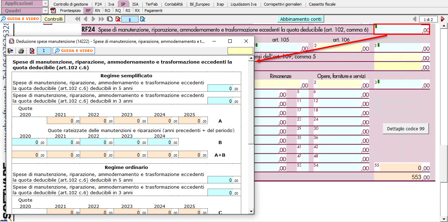
Task: Open the PDF icon beside Frontespizio
Action: point(53,11)
